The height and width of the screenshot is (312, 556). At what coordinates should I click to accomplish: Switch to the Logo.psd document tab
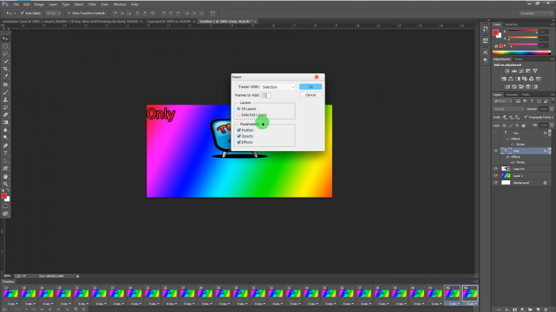169,22
